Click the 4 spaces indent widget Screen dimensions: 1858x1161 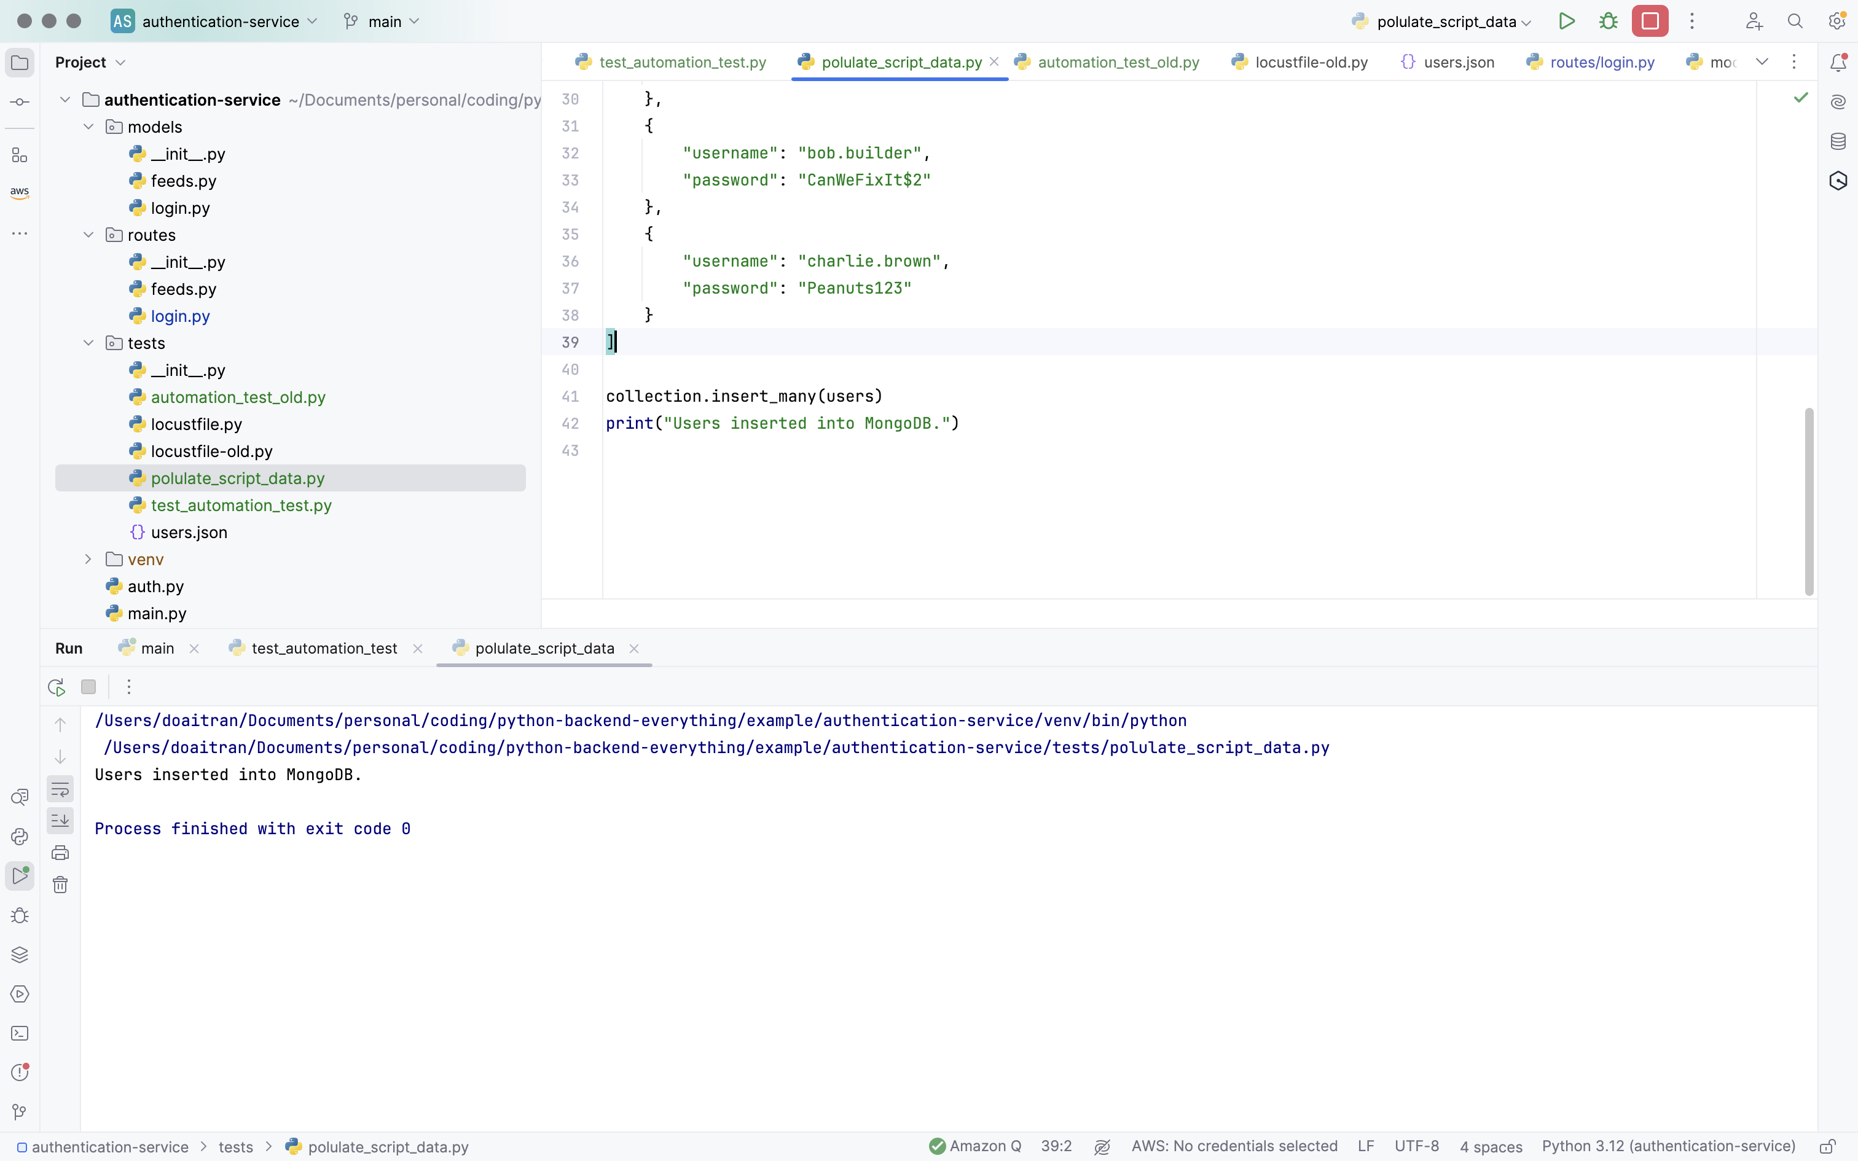coord(1491,1147)
